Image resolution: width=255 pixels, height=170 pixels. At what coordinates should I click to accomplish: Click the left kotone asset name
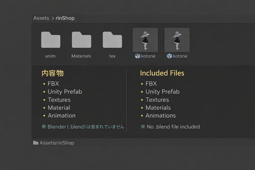tap(148, 56)
